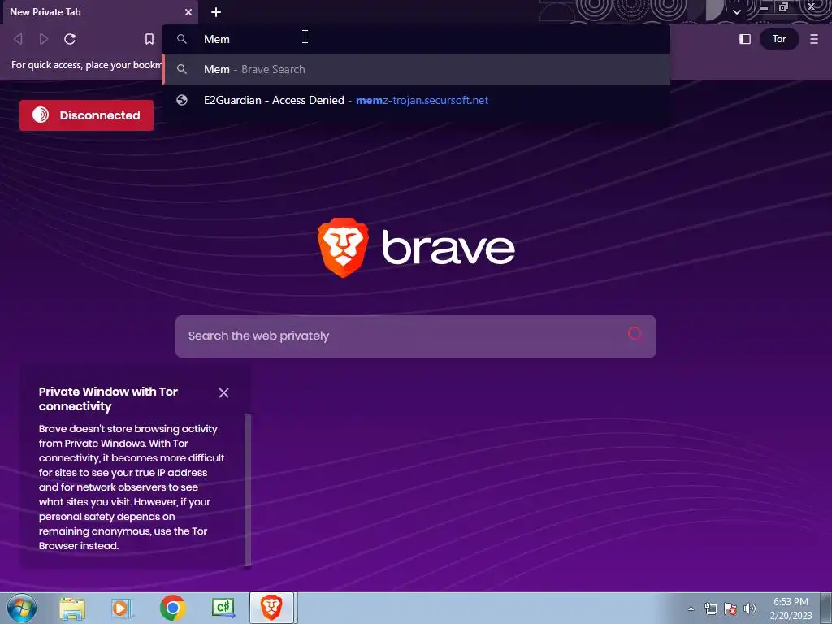Click the Brave taskbar icon
Image resolution: width=832 pixels, height=624 pixels.
tap(271, 608)
